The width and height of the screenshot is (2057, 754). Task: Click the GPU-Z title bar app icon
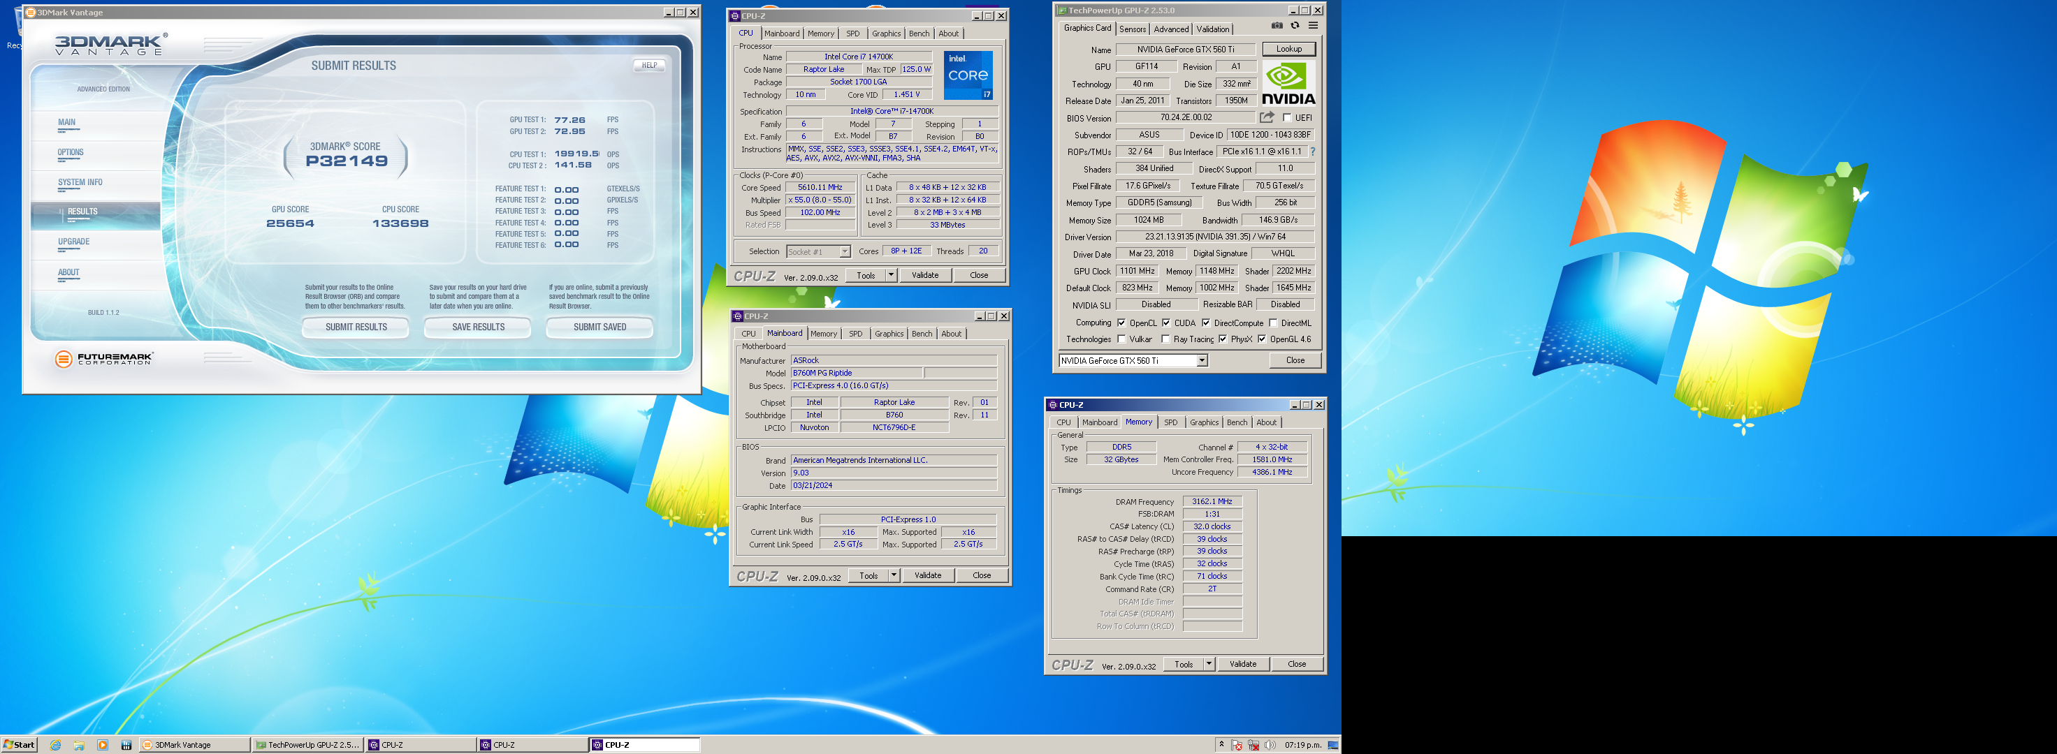(1062, 10)
